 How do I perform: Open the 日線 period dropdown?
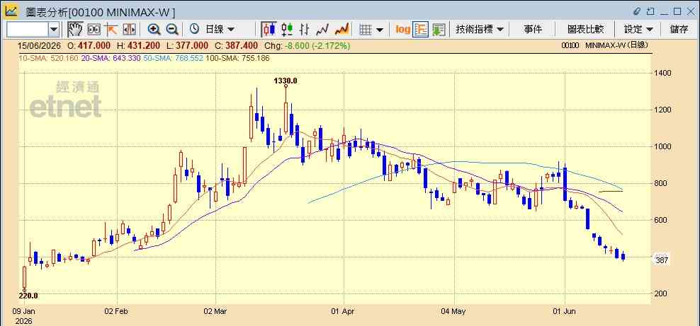coord(219,30)
